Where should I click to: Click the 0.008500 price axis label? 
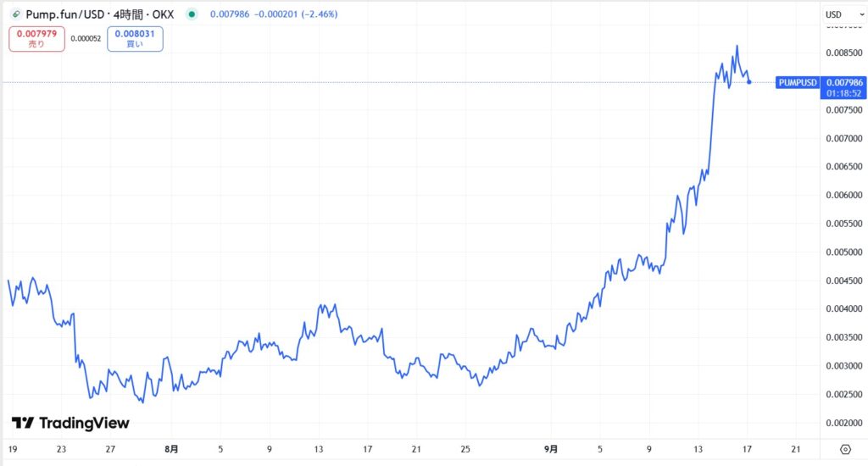coord(844,53)
